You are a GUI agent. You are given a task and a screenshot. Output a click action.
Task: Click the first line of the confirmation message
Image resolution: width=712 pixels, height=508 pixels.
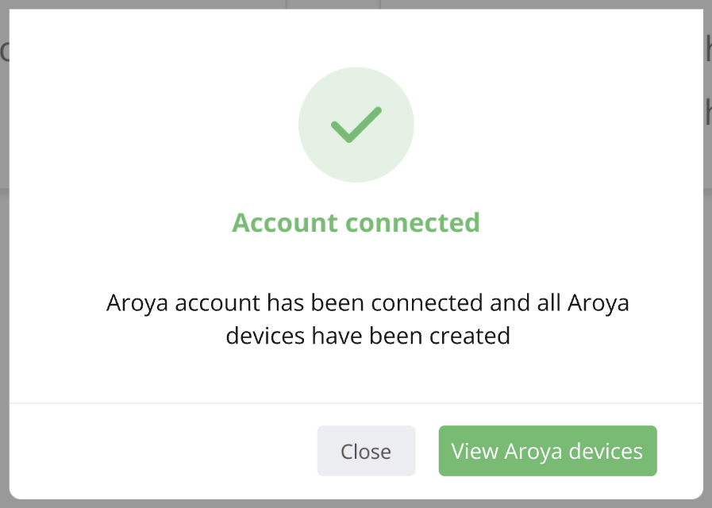368,302
